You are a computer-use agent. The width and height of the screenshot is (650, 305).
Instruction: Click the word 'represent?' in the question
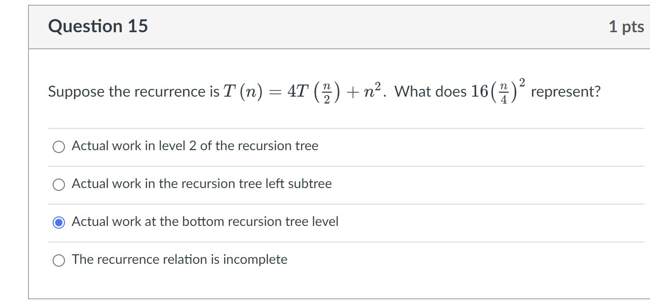[x=566, y=91]
